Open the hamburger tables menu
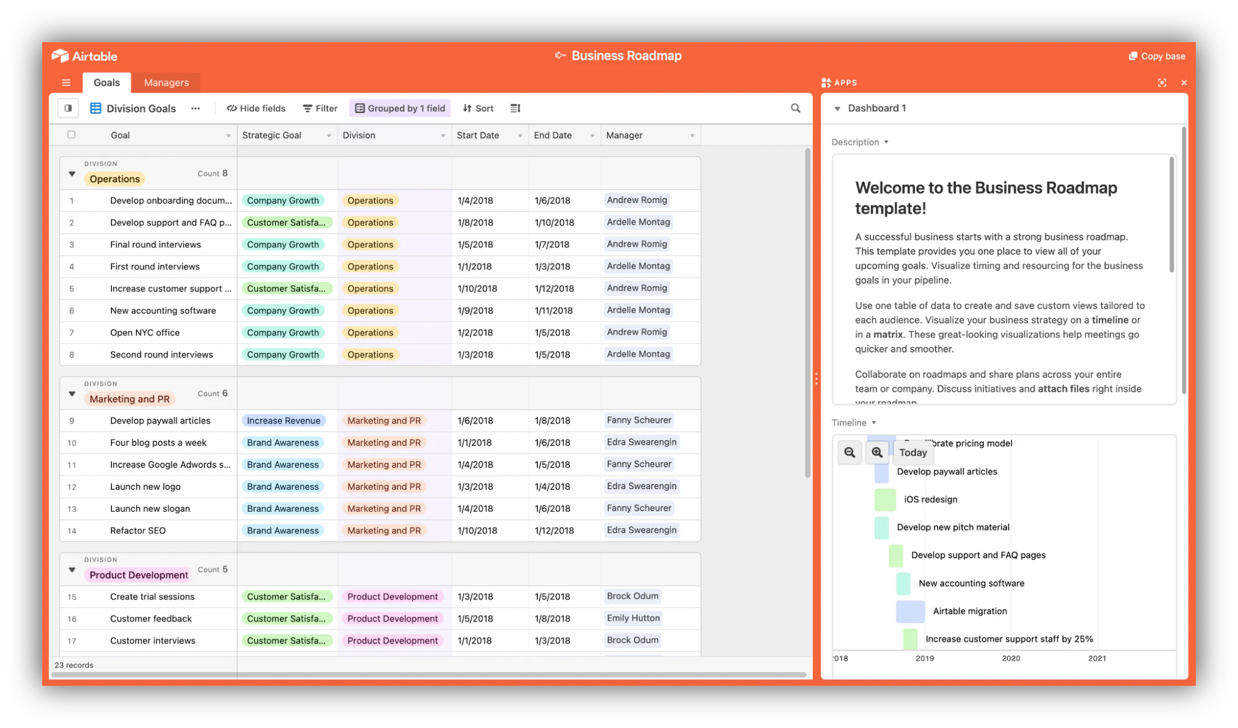 [66, 82]
